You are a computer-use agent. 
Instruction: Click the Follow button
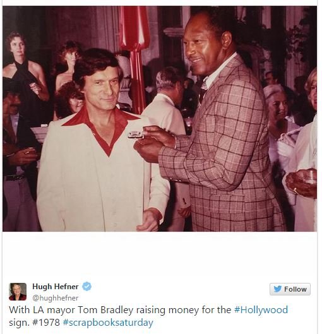(x=290, y=289)
